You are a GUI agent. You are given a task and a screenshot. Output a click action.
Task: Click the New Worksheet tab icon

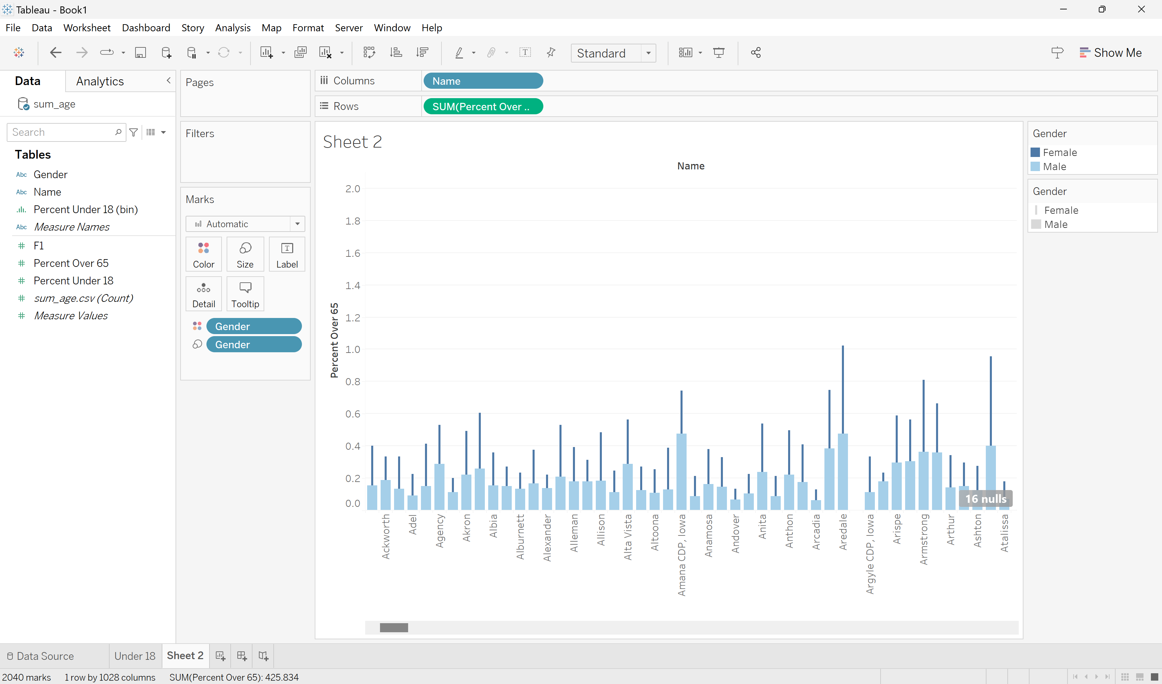(x=221, y=655)
